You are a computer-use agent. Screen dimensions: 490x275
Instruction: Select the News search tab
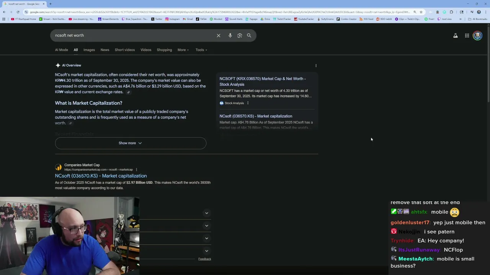click(105, 50)
